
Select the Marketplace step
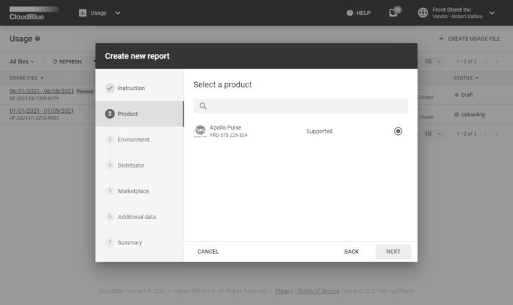click(x=140, y=191)
